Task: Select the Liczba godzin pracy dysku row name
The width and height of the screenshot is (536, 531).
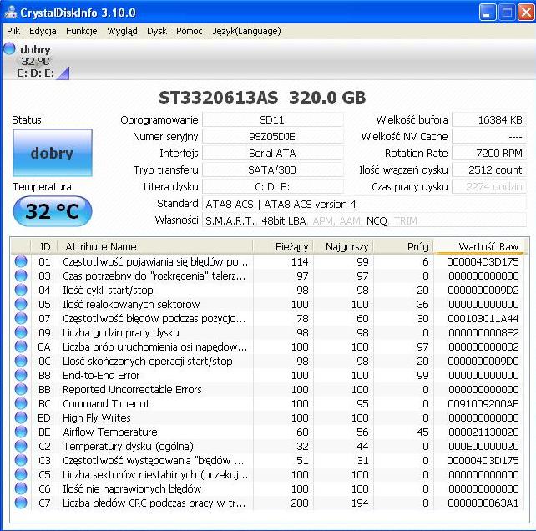Action: 121,332
